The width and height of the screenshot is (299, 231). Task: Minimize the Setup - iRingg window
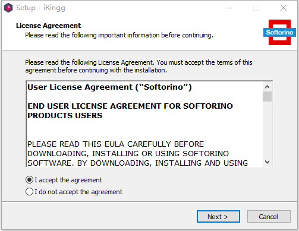click(x=229, y=8)
